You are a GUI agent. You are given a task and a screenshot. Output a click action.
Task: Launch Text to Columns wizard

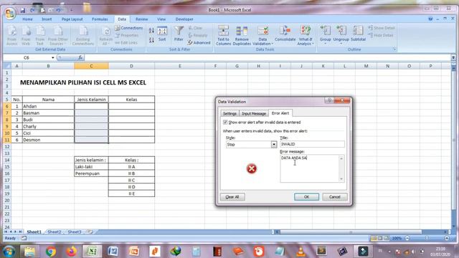pos(223,35)
